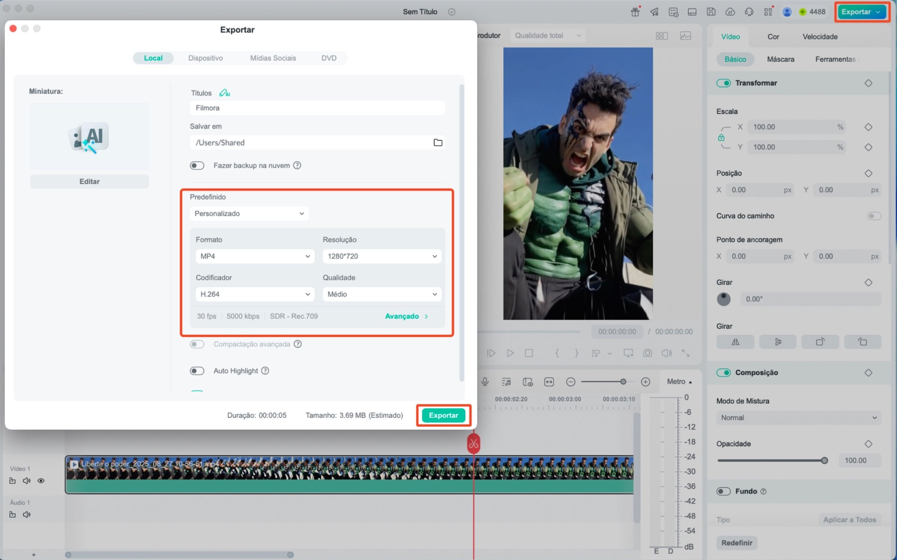The image size is (897, 560).
Task: Select the Máscara sub-tab
Action: (x=780, y=59)
